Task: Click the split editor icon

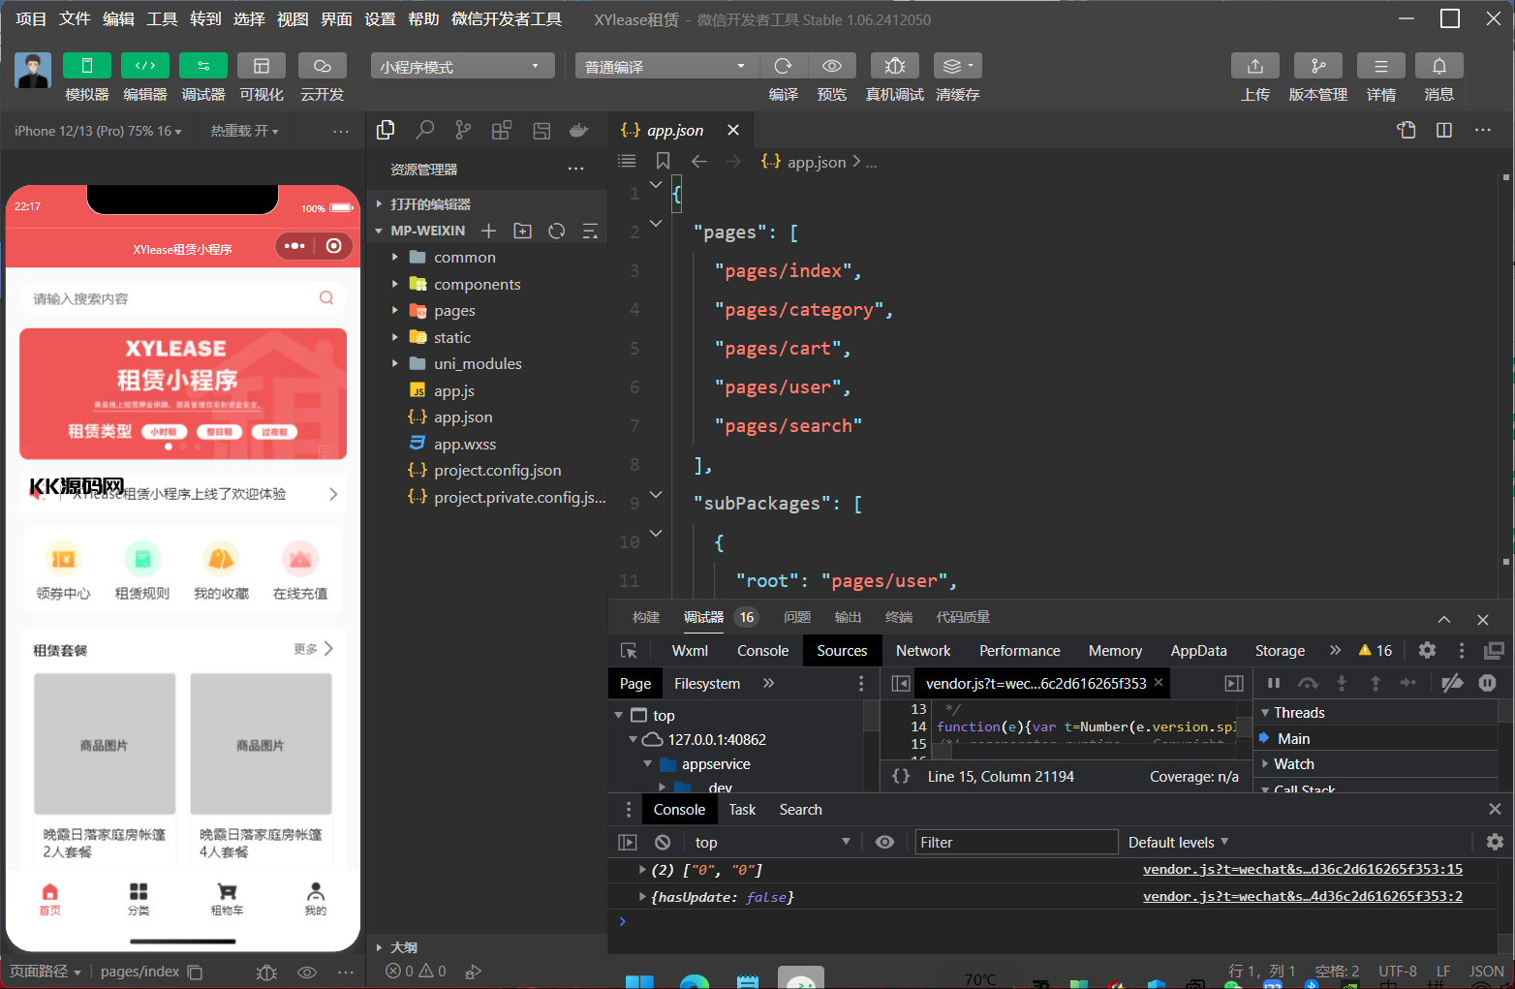Action: [1444, 130]
